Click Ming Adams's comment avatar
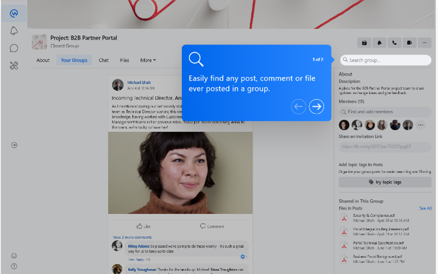This screenshot has width=438, height=274. point(117,246)
